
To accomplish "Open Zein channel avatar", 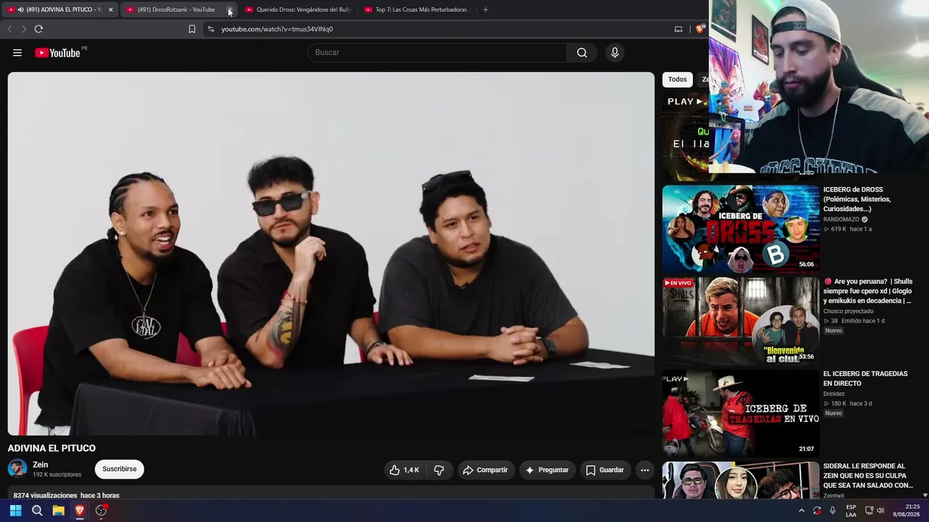I will pyautogui.click(x=17, y=468).
